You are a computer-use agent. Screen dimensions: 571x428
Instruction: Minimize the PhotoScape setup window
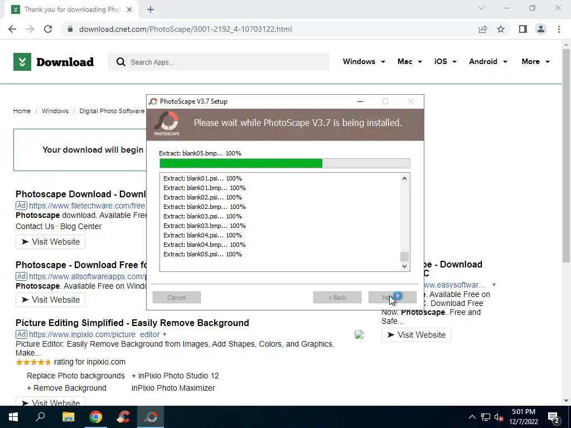click(x=360, y=101)
